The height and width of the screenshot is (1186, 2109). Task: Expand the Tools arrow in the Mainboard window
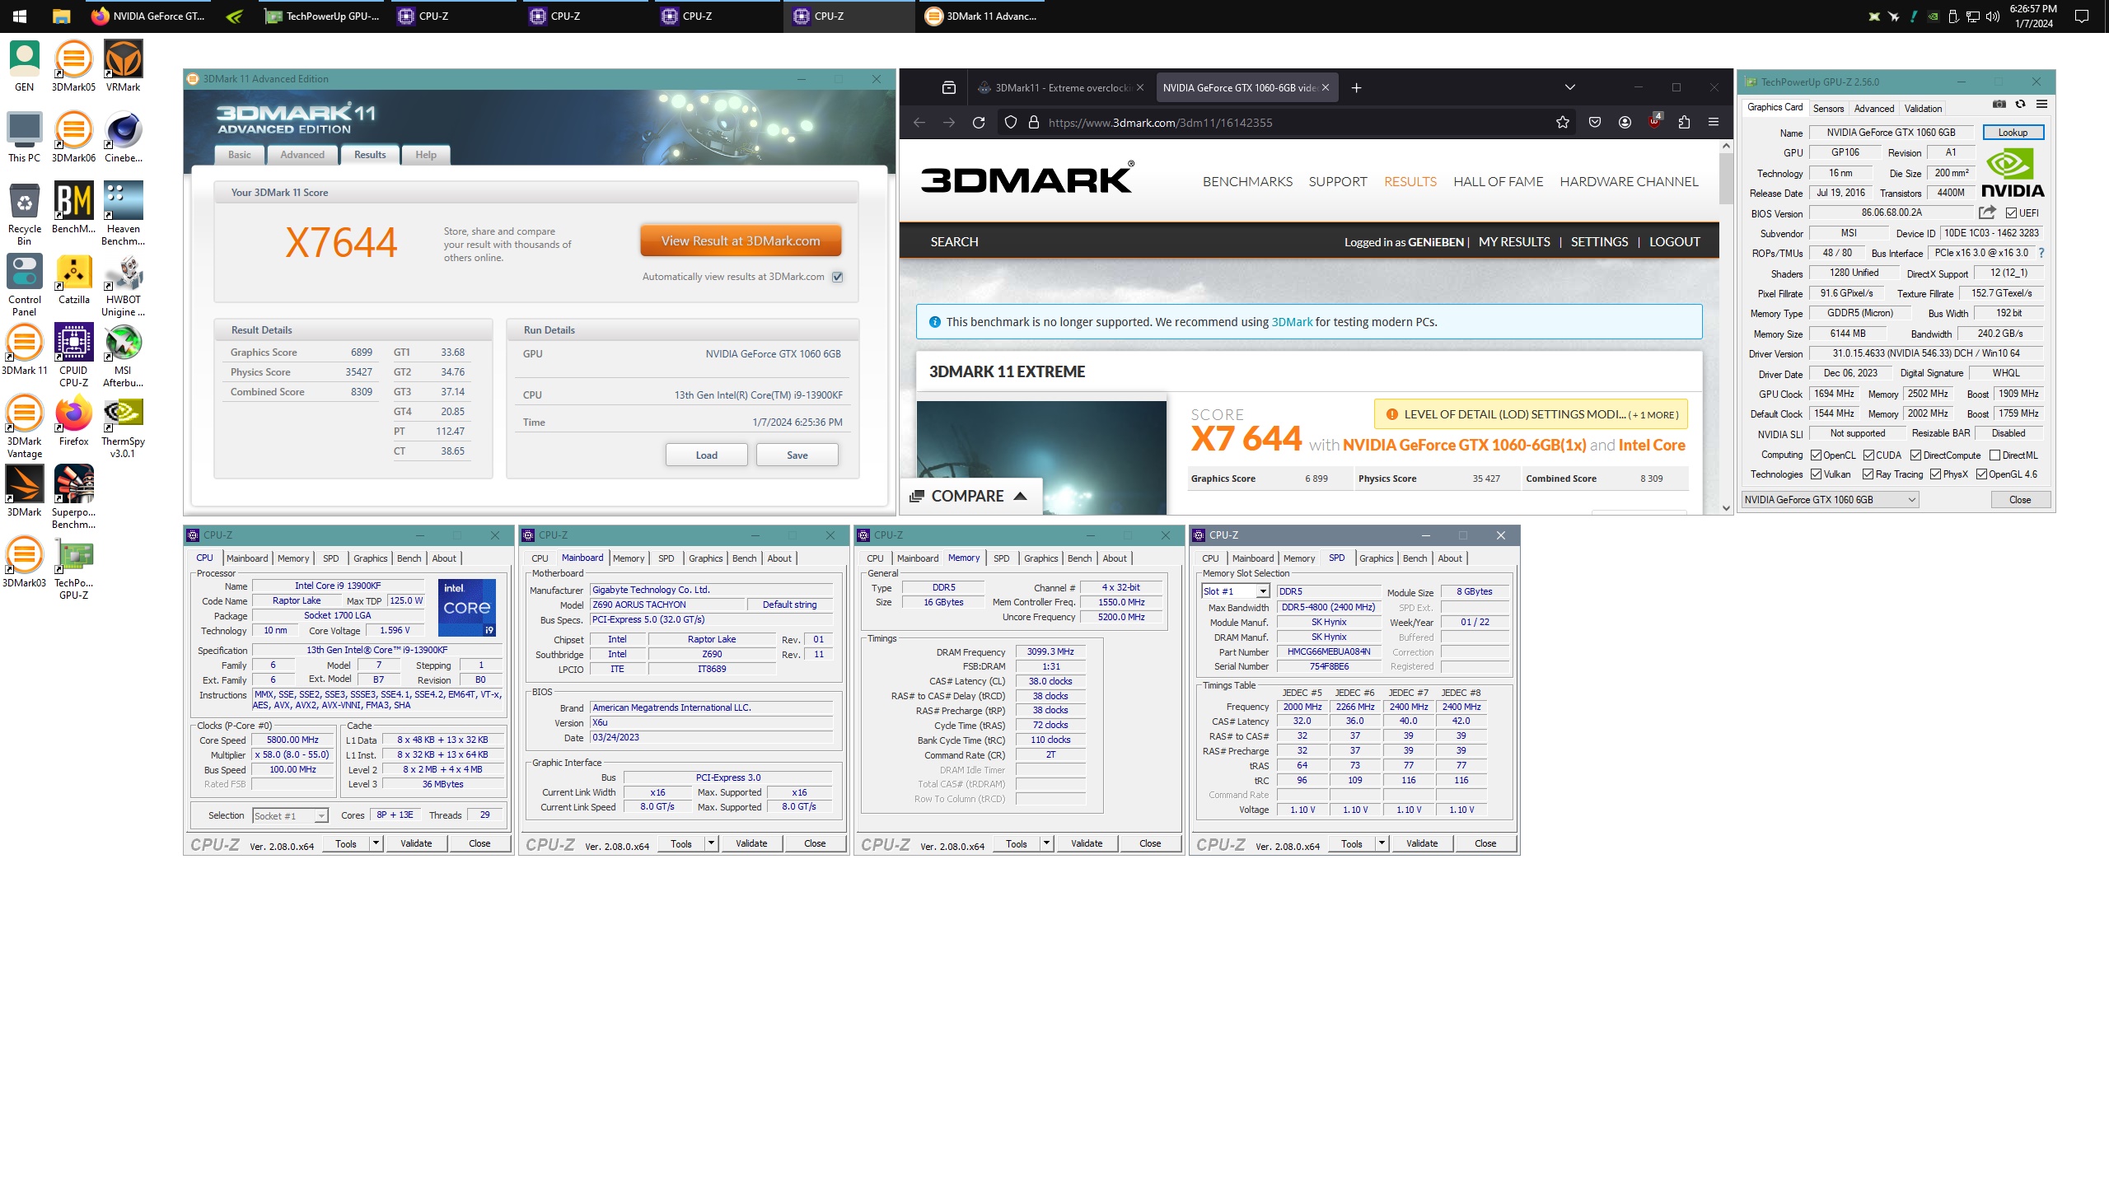coord(711,843)
